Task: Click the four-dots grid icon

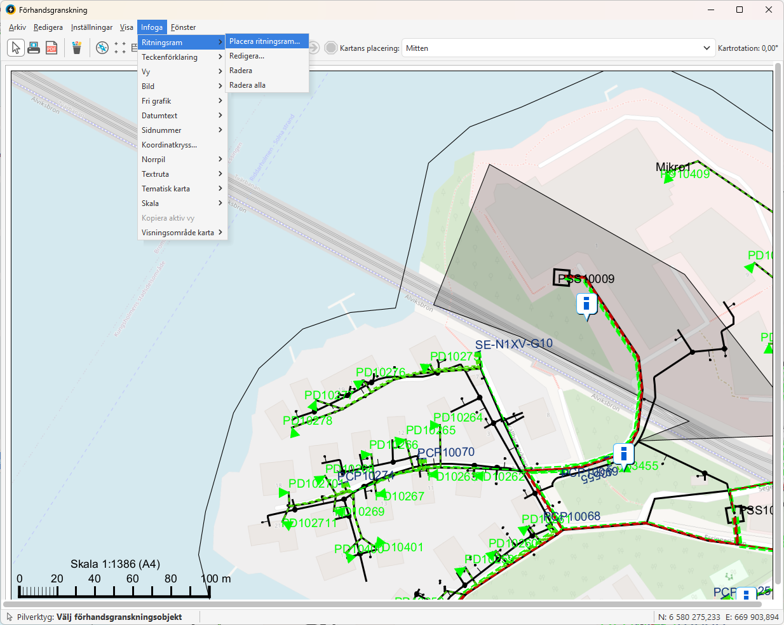Action: coord(120,48)
